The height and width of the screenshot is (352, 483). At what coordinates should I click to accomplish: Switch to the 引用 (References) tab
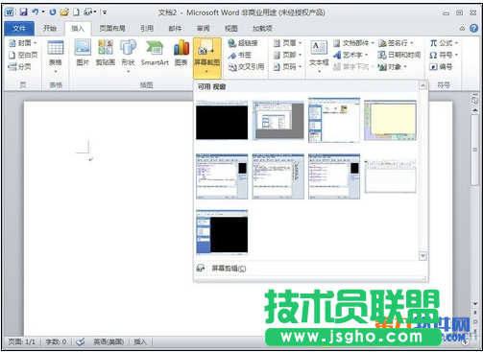pos(147,29)
